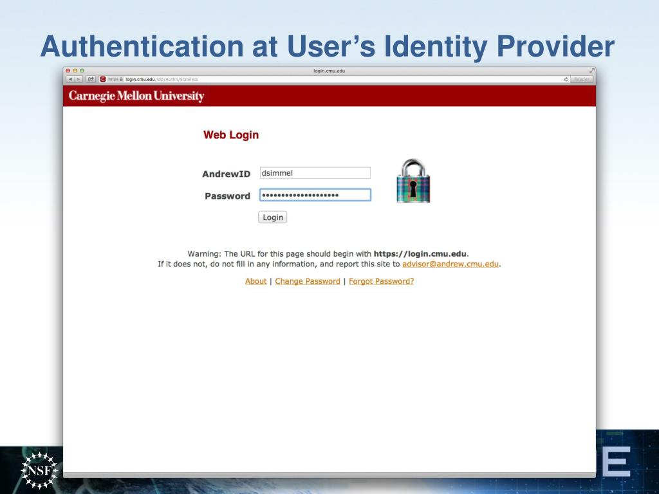Reload the page with refresh icon
The image size is (659, 494).
tap(566, 79)
